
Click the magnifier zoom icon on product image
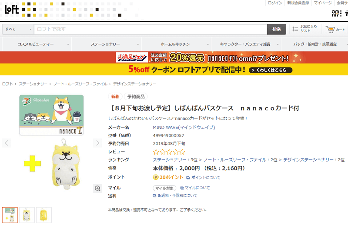(97, 189)
